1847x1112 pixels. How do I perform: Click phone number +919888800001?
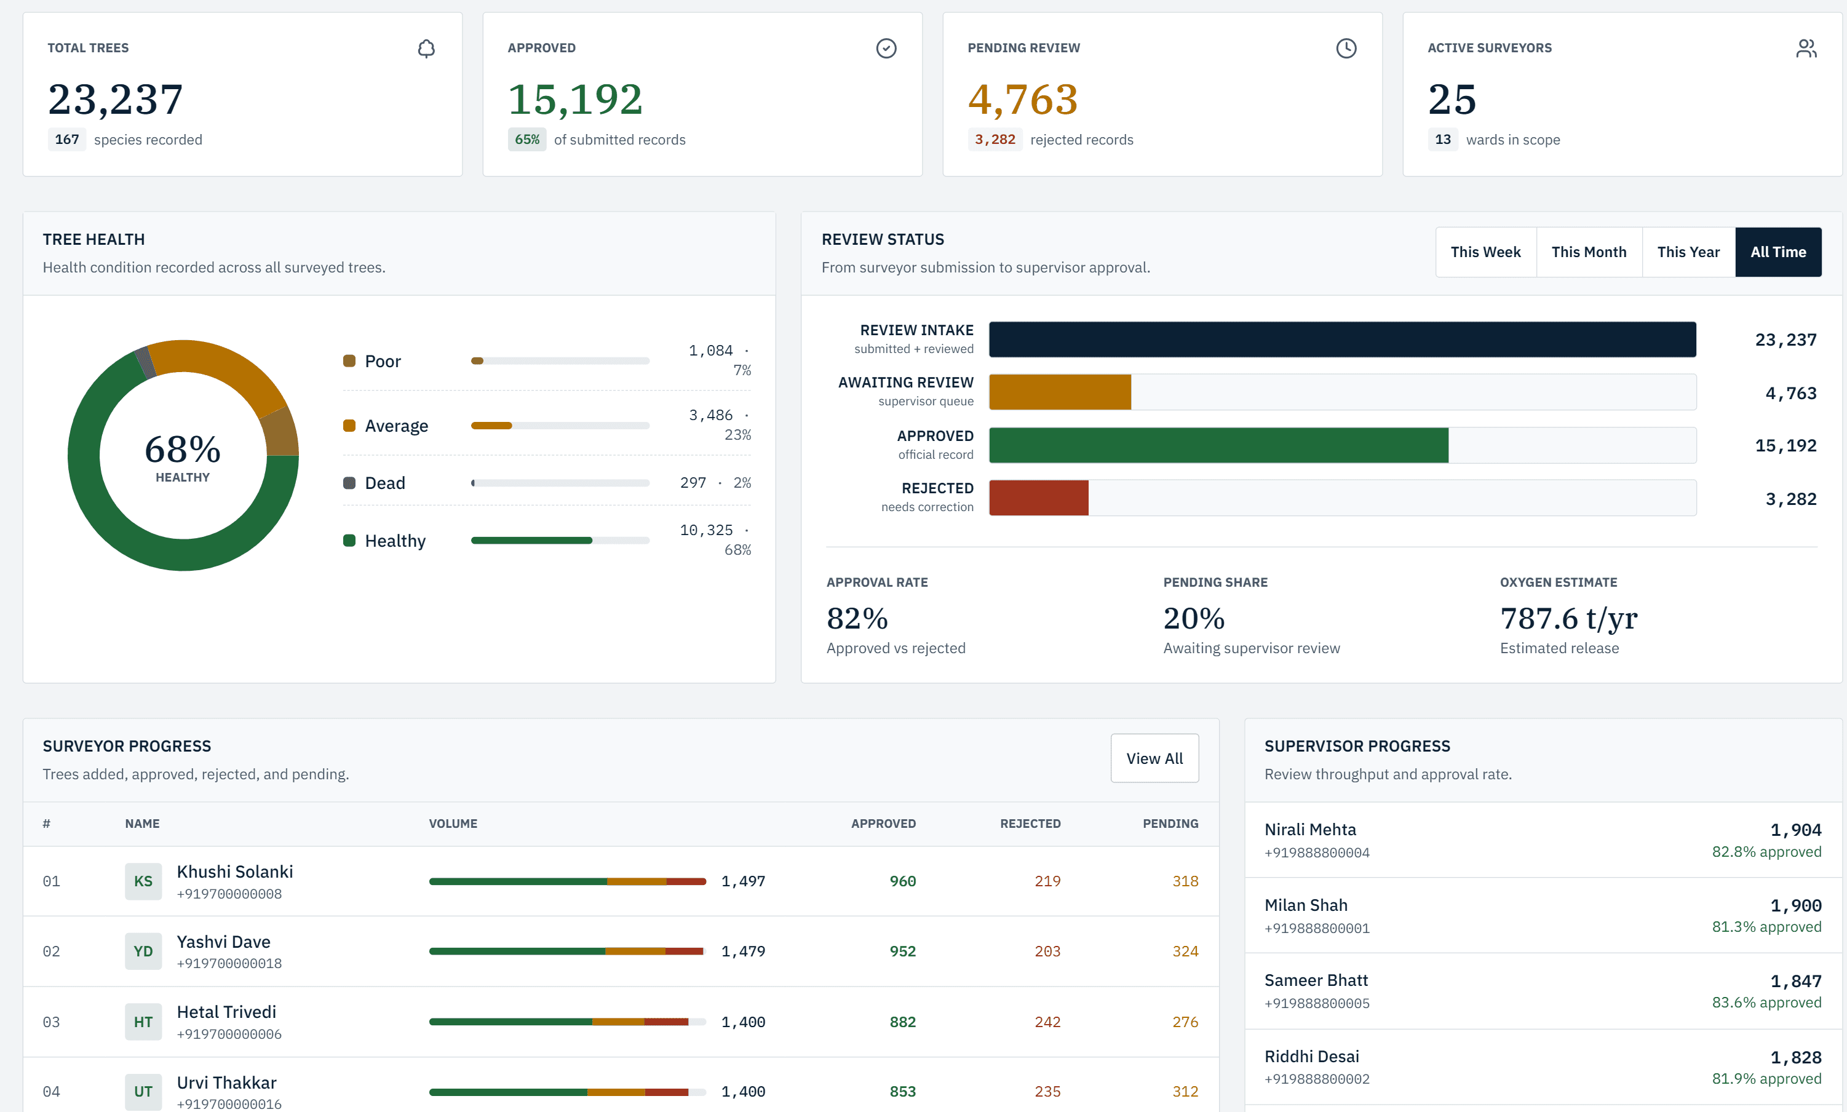[x=1317, y=929]
